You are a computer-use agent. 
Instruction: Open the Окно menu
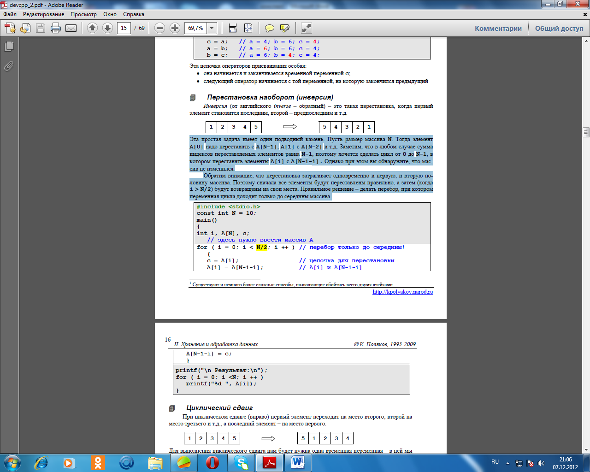click(x=110, y=14)
